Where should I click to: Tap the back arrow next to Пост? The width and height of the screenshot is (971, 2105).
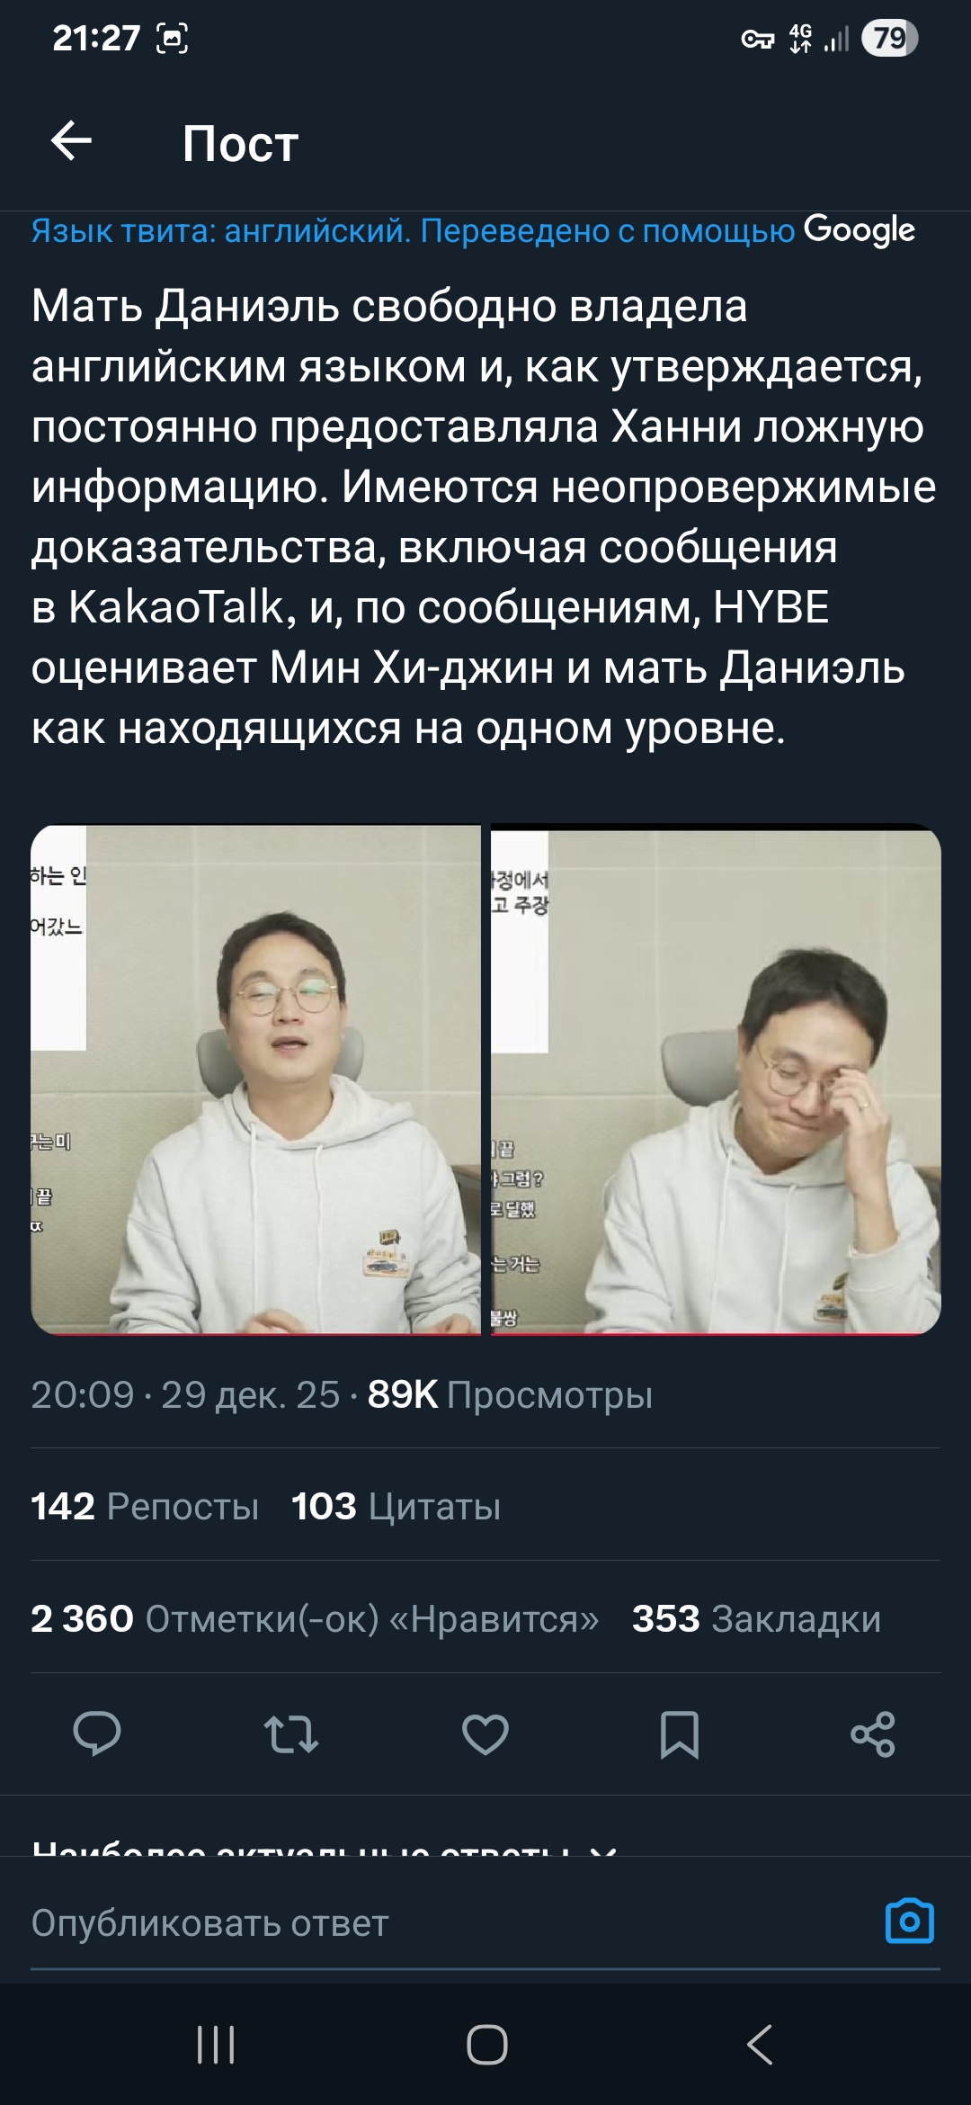(71, 142)
